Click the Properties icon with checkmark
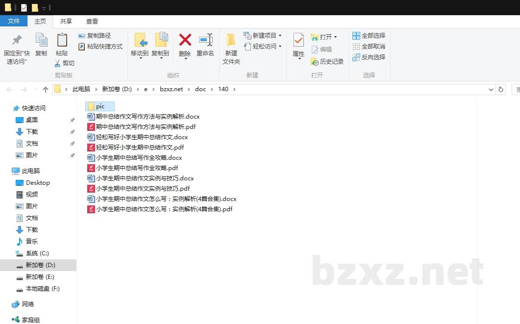The image size is (520, 324). (x=298, y=40)
